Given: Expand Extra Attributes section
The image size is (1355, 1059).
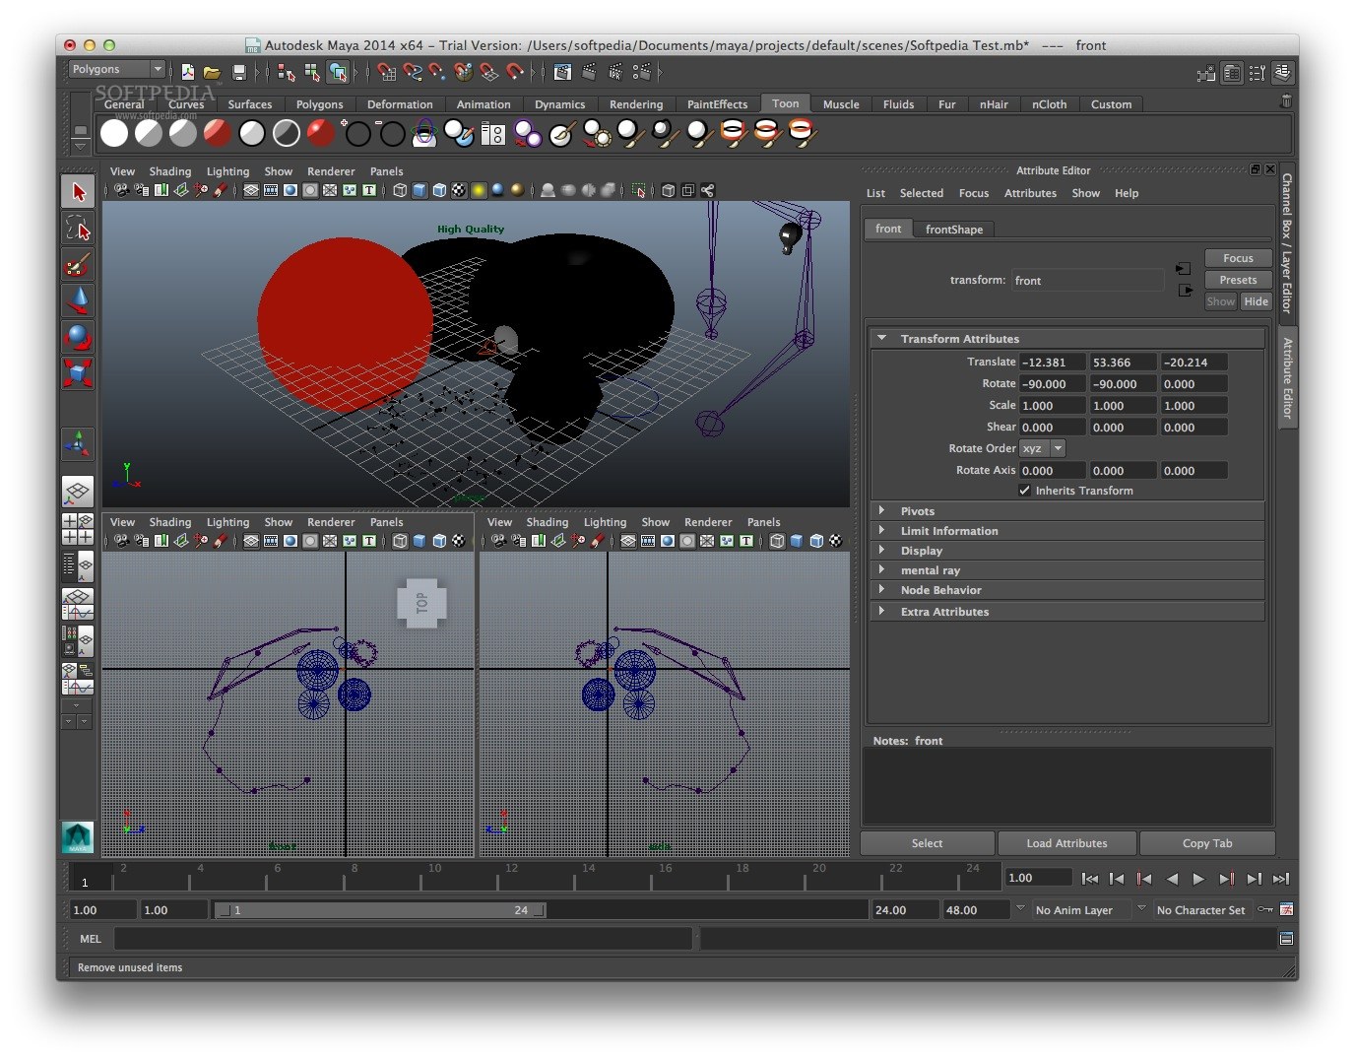Looking at the screenshot, I should click(881, 611).
